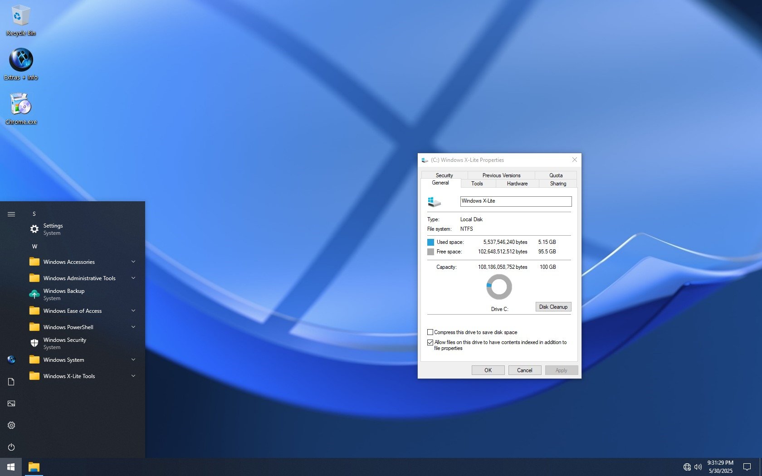Launch File Explorer from the taskbar
Viewport: 762px width, 476px height.
(34, 467)
